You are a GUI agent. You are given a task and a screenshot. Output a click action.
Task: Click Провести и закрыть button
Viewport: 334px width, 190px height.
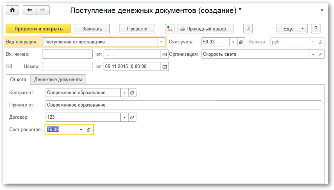click(38, 29)
